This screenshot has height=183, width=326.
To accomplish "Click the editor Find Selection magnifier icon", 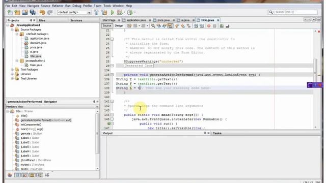I will tap(153, 26).
